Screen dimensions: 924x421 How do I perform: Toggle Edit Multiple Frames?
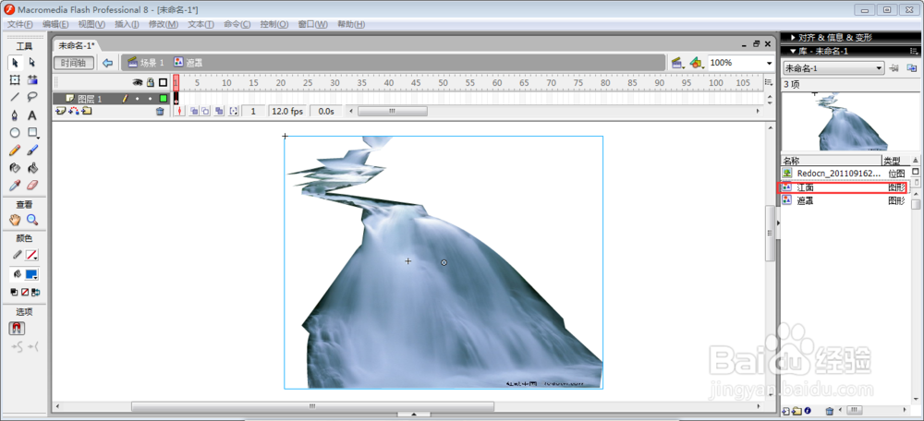tap(219, 111)
